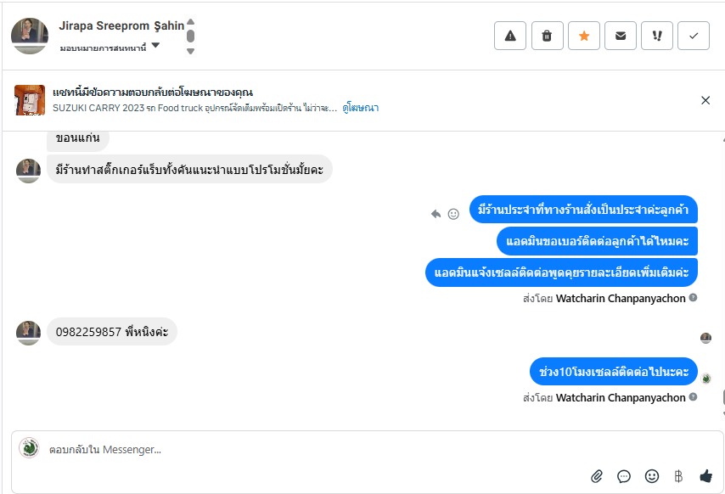Mark conversation unread with envelope icon
This screenshot has height=494, width=725.
coord(621,36)
